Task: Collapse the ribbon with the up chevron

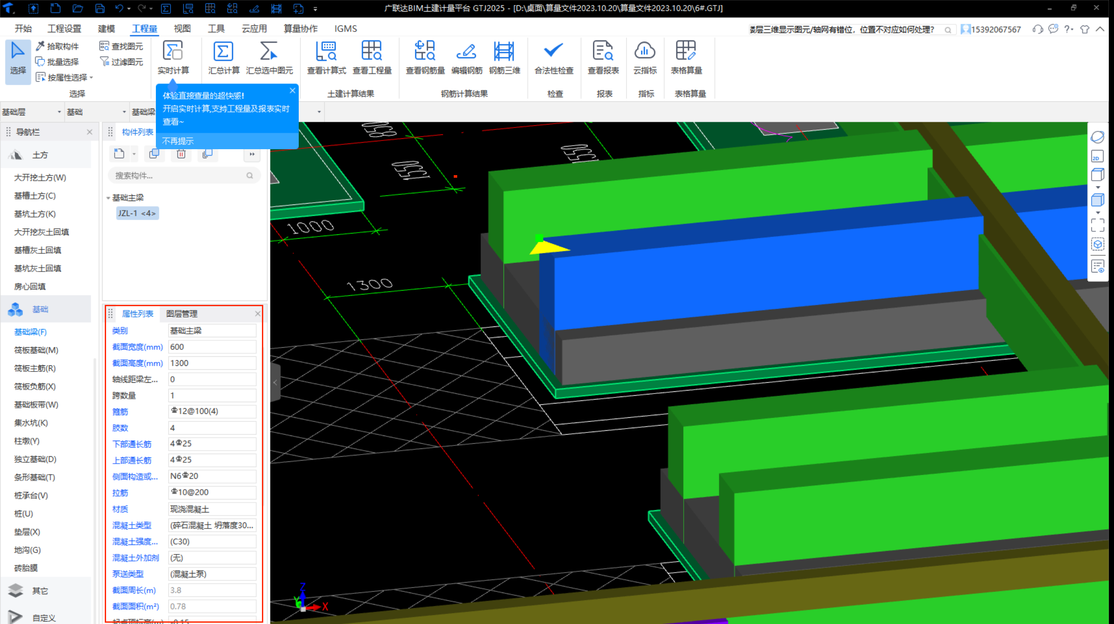Action: (1100, 29)
